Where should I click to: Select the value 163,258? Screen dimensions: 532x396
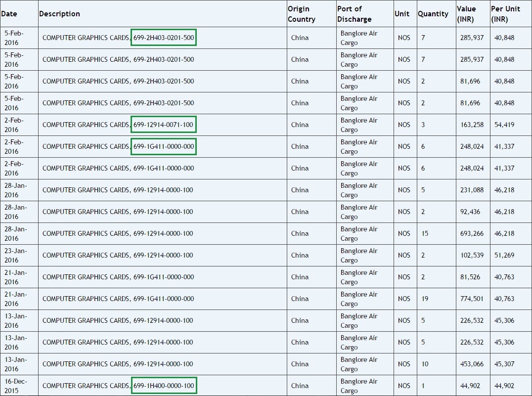coord(472,125)
